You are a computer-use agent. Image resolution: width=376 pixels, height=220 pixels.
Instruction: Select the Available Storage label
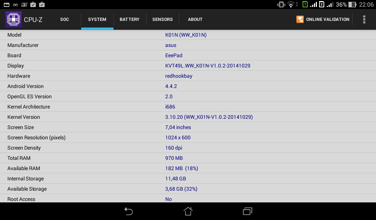[27, 189]
